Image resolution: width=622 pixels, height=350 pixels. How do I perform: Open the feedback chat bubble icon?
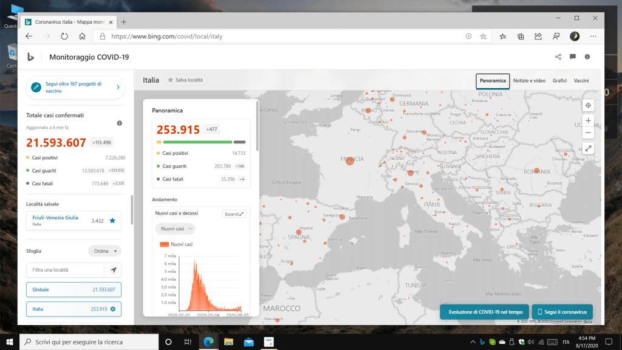[573, 57]
